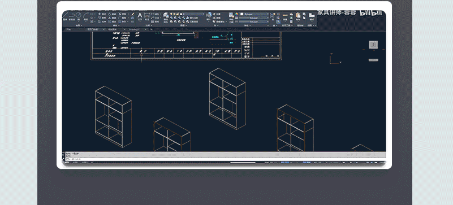Select the Dimension tool
This screenshot has width=453, height=205.
pos(147,16)
